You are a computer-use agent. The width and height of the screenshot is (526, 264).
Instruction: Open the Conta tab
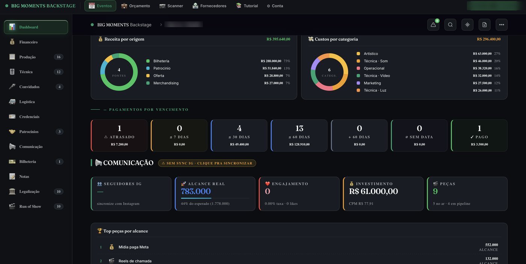275,6
